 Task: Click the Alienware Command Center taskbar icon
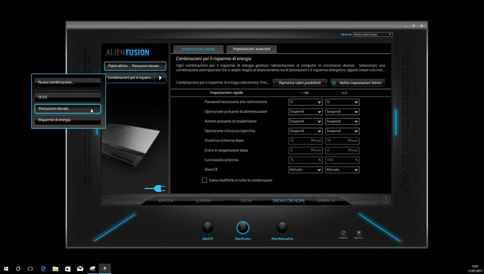click(x=105, y=269)
